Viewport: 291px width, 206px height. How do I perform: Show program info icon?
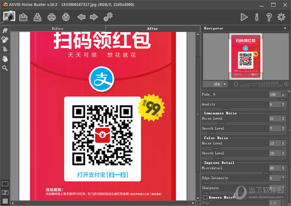tap(257, 17)
